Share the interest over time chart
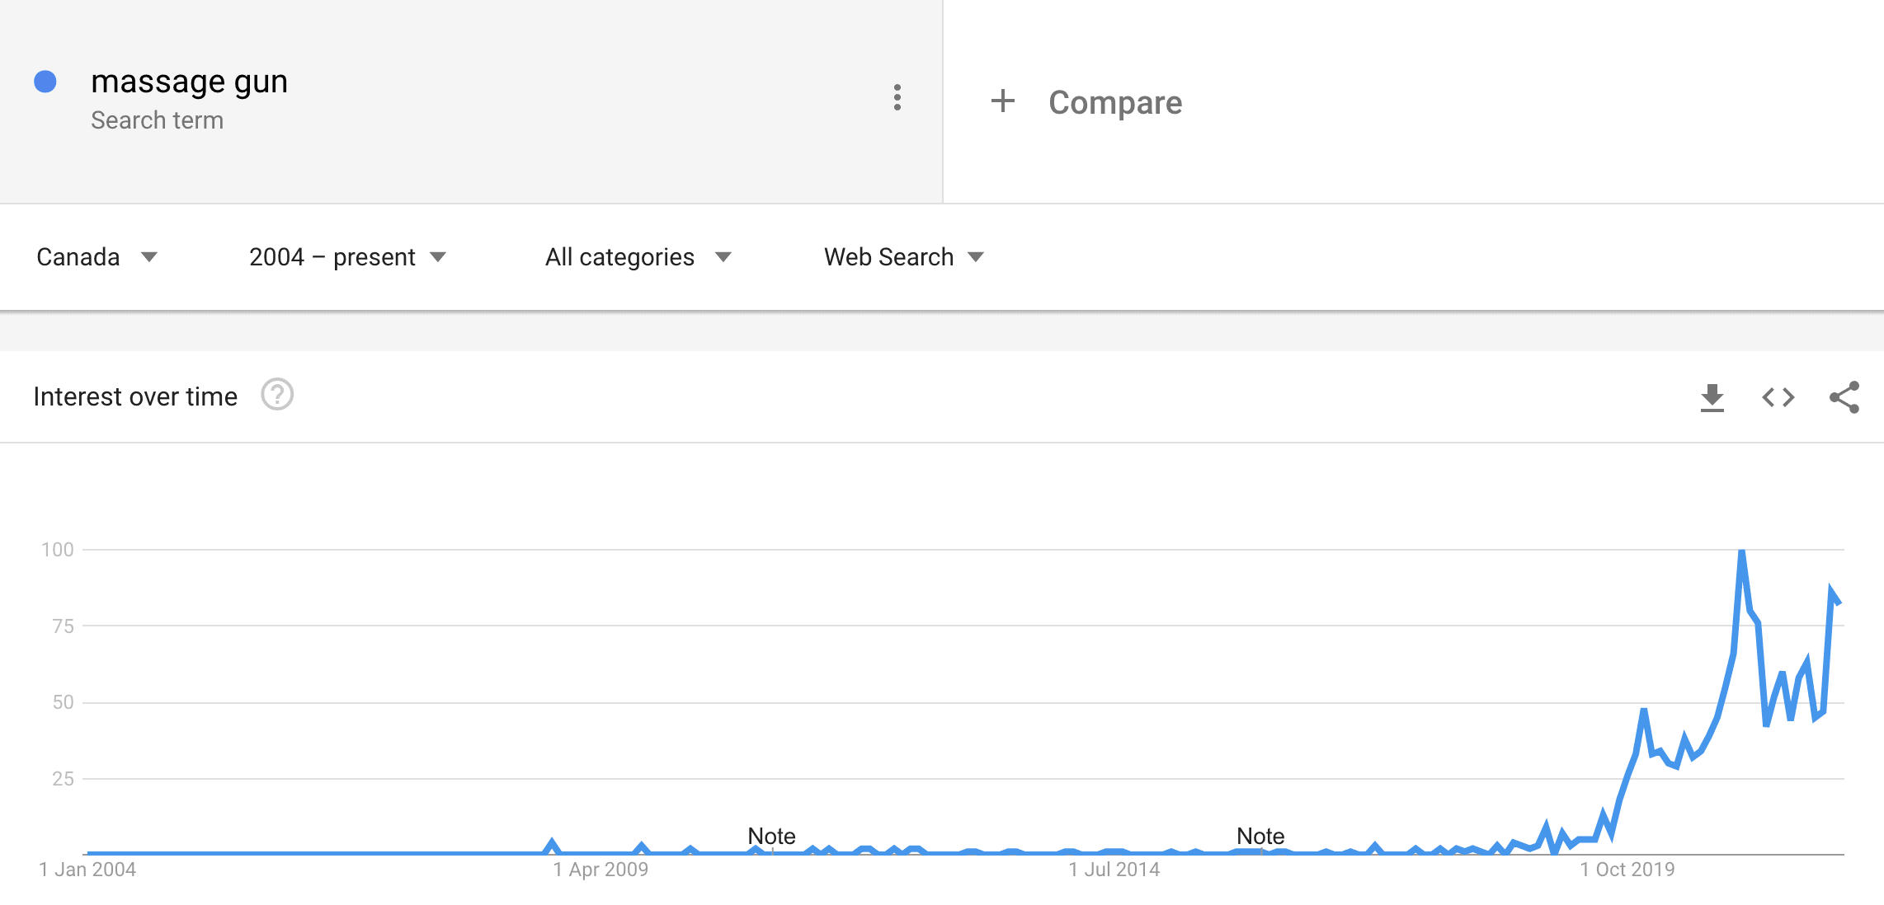Viewport: 1884px width, 905px height. pos(1844,397)
